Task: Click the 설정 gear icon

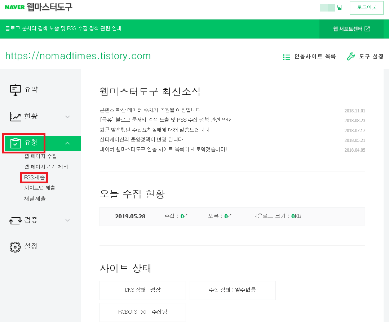Action: click(x=15, y=247)
